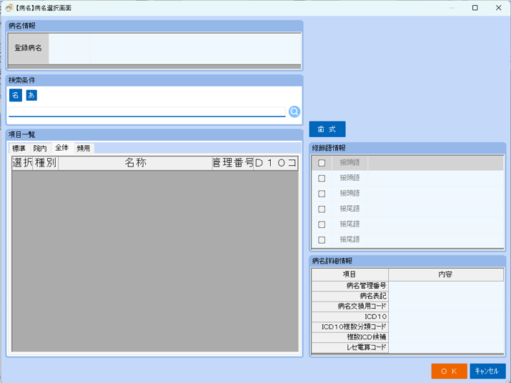The height and width of the screenshot is (383, 511).
Task: Check the second 接頭語 checkbox
Action: (322, 179)
